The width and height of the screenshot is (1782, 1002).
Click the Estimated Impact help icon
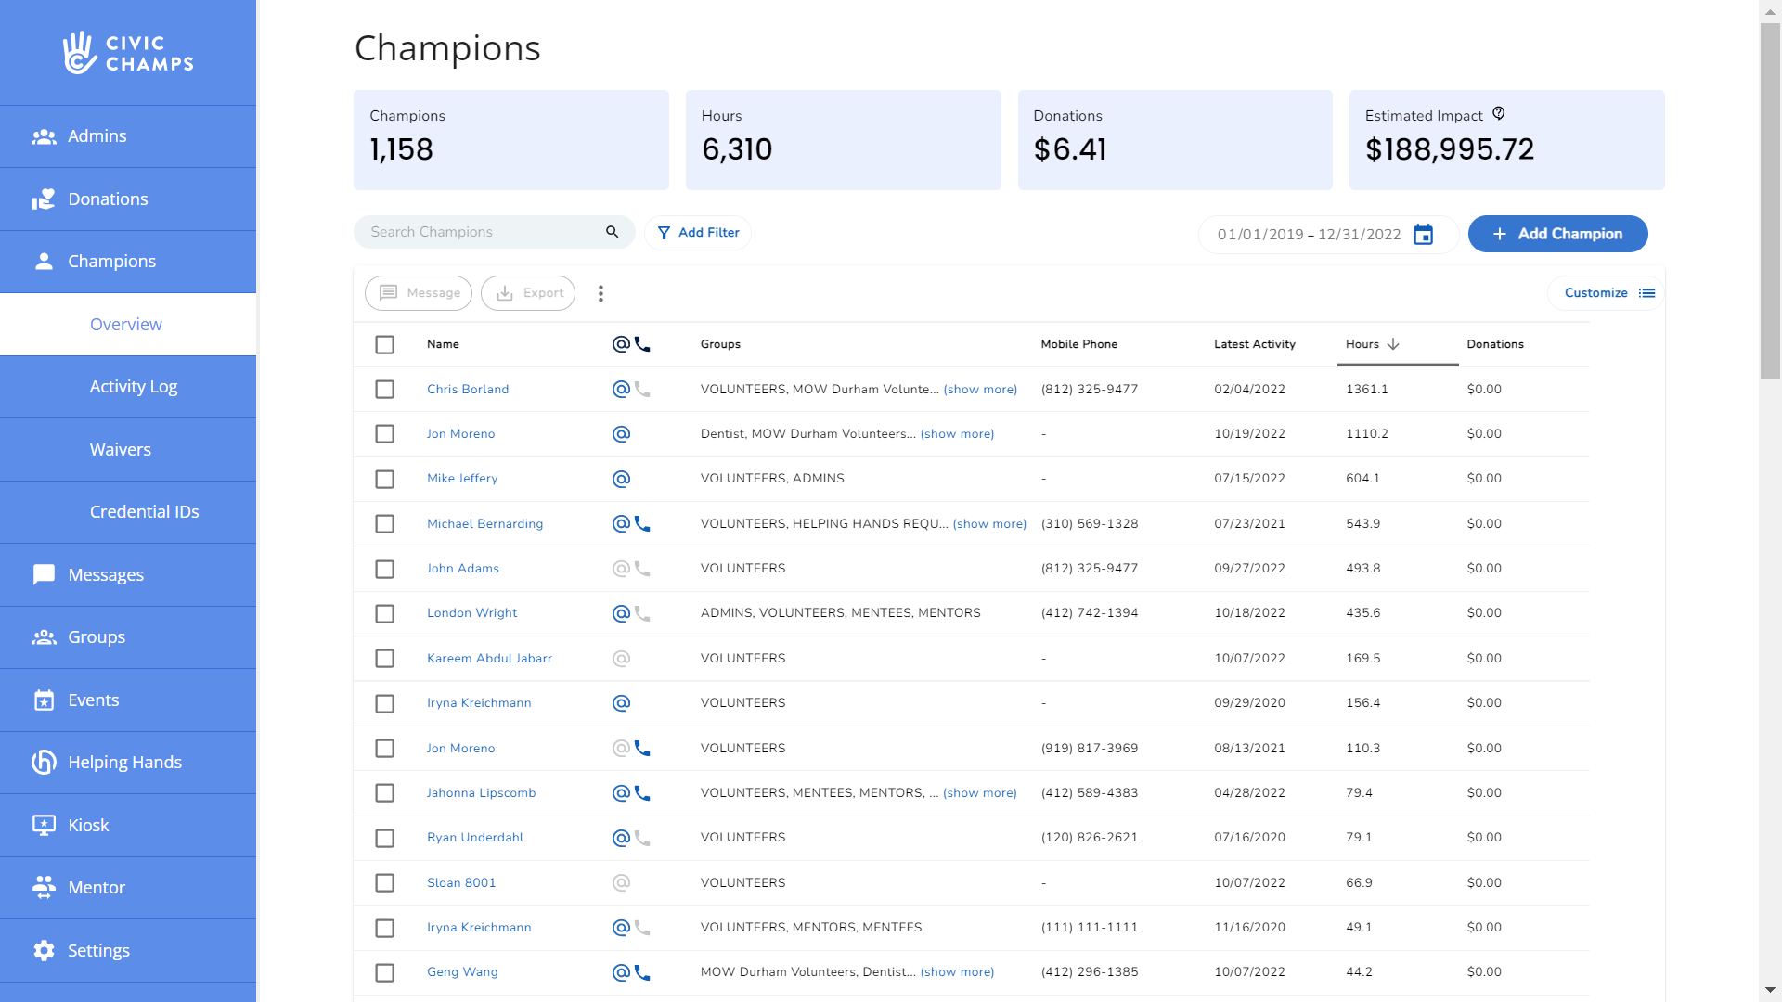[1498, 114]
